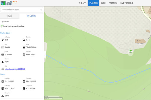151x100 pixels.
Task: Go back using the caches arrow
Action: pyautogui.click(x=3, y=21)
